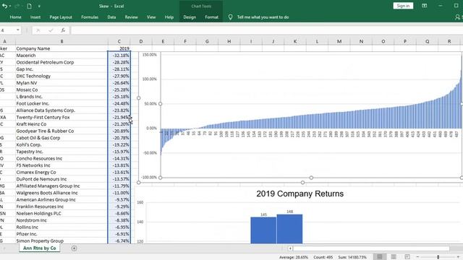
Task: Click the Sum value in status bar
Action: coord(352,257)
